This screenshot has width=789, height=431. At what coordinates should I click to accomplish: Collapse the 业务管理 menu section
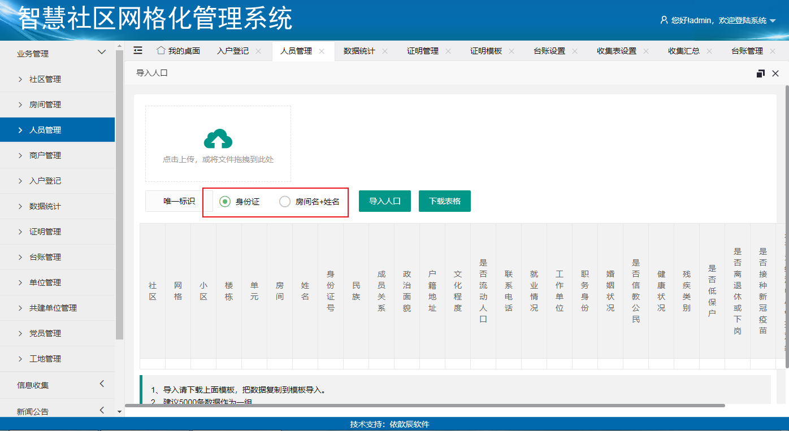coord(102,53)
